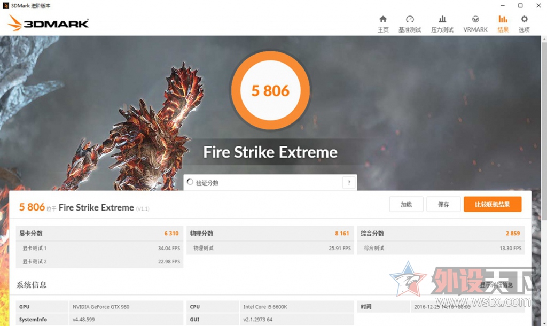
Task: Click the 物理分数 8 161 header
Action: point(270,233)
